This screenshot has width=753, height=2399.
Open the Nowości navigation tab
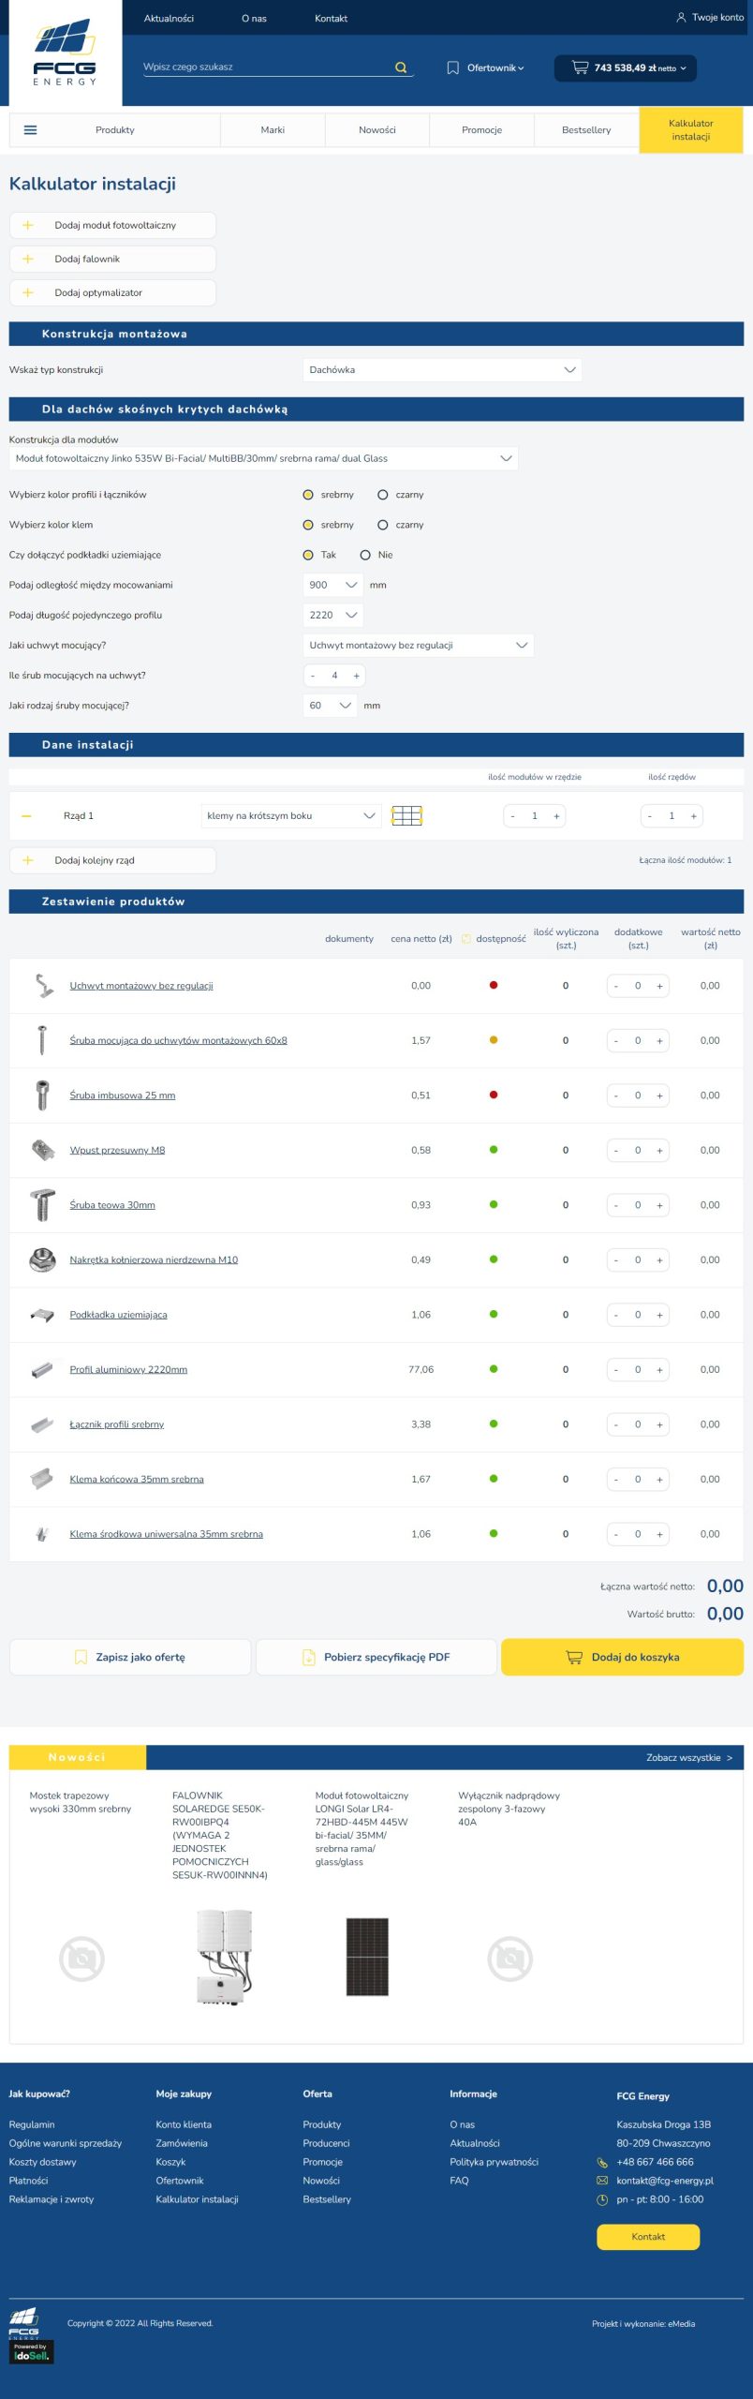(377, 130)
